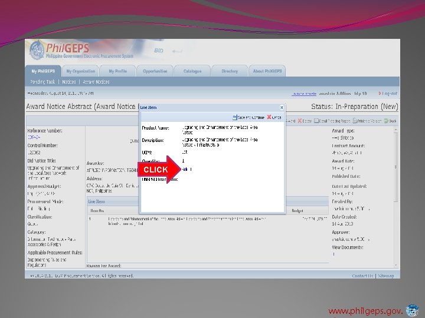Click the Item No. column header

coord(97,211)
